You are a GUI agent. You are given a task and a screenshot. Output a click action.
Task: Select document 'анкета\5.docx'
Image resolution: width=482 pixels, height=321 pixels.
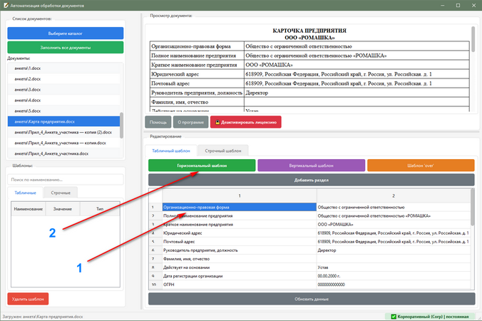pyautogui.click(x=63, y=111)
